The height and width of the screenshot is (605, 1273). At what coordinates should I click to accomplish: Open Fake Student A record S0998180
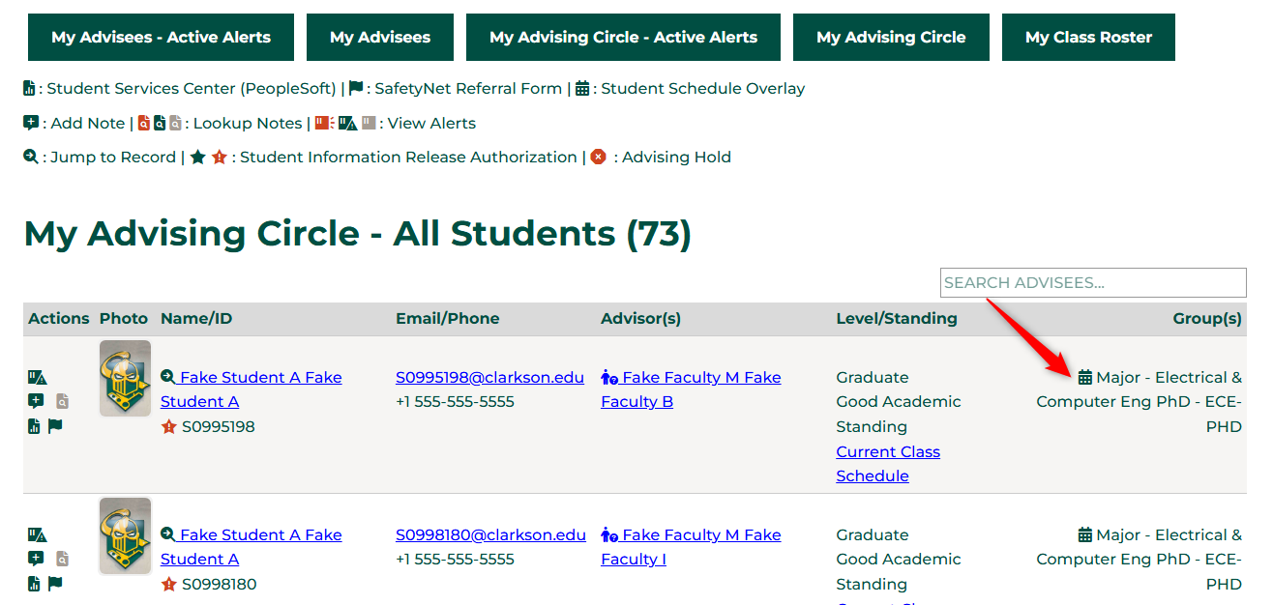pos(252,547)
